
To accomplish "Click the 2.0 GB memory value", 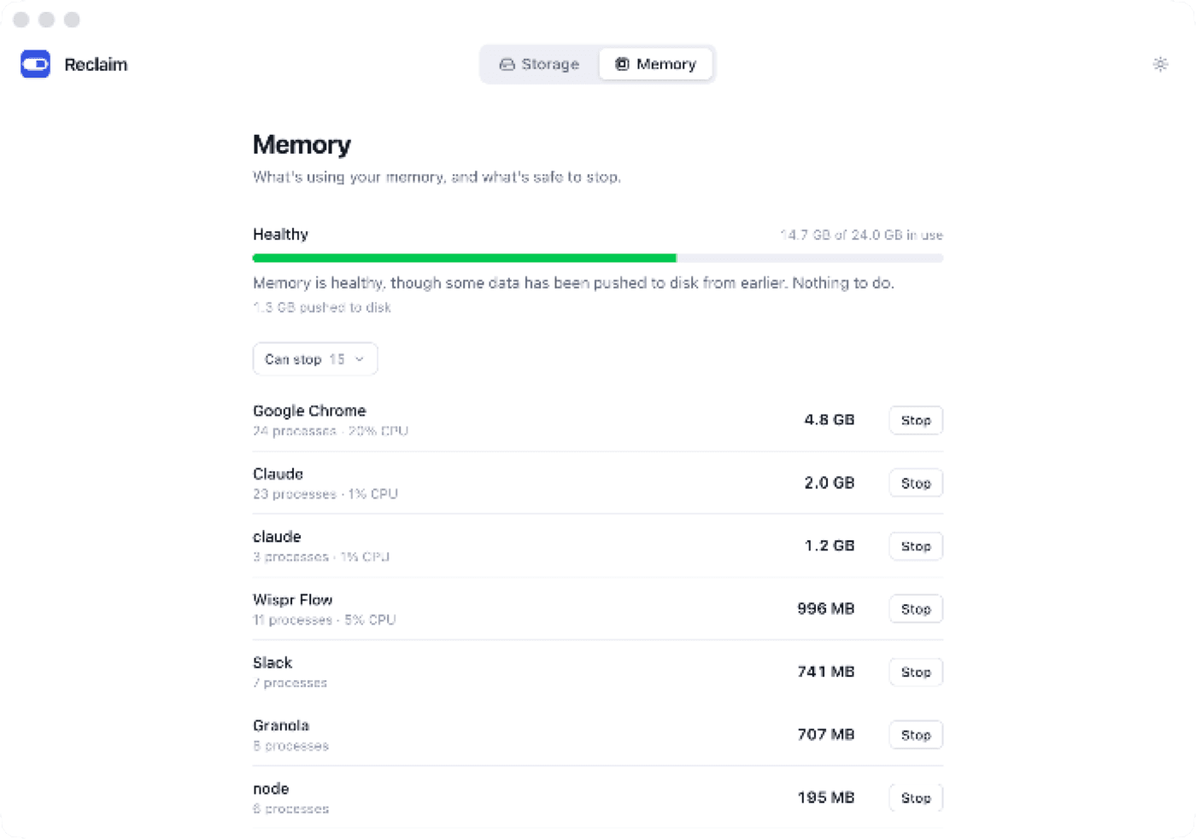I will coord(830,483).
